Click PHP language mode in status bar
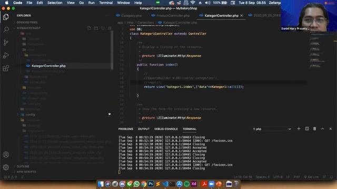 [297, 177]
